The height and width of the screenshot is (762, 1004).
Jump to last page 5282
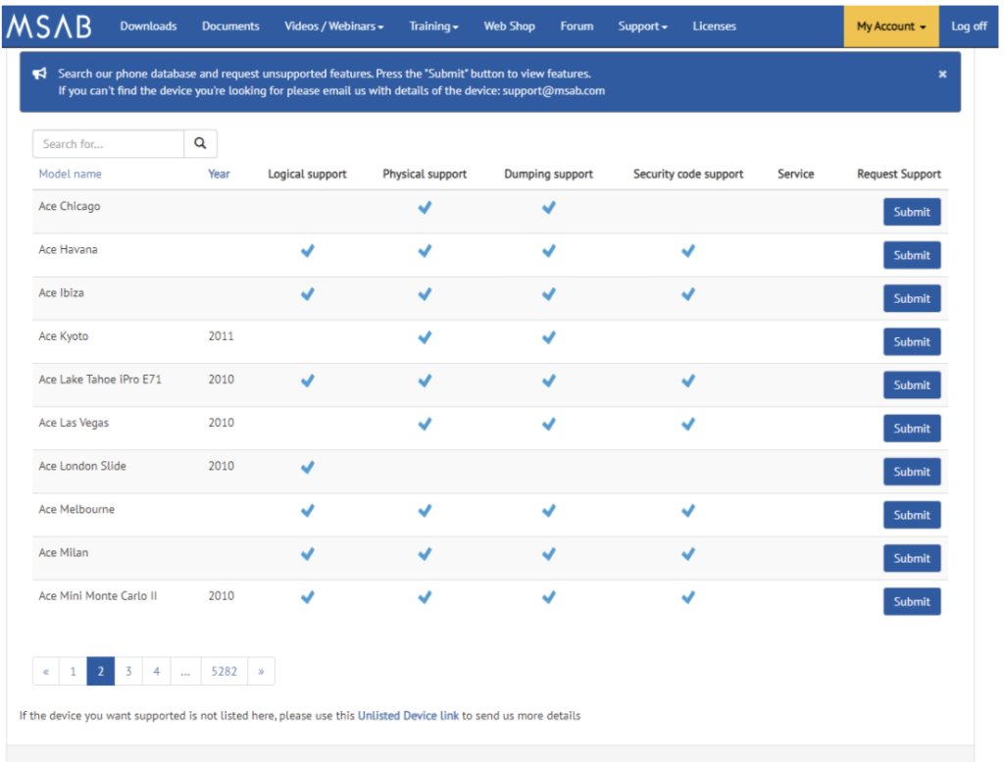225,671
